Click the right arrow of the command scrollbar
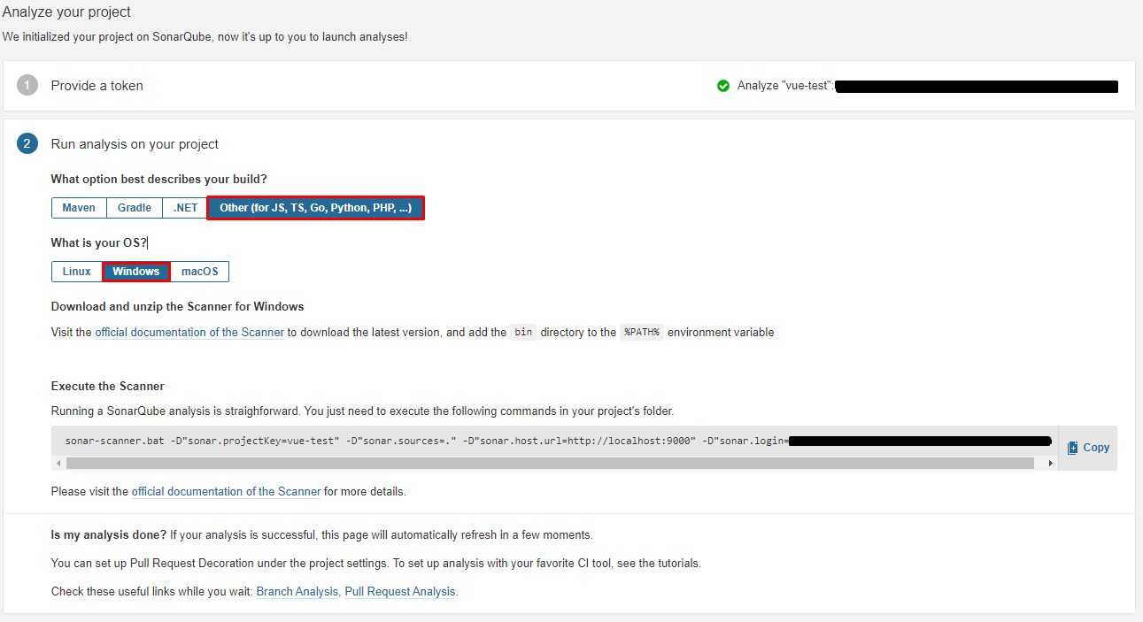Viewport: 1143px width, 622px height. tap(1051, 463)
